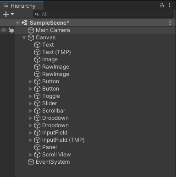Image resolution: width=176 pixels, height=177 pixels.
Task: Click the cube icon beside Scroll View
Action: 37,155
